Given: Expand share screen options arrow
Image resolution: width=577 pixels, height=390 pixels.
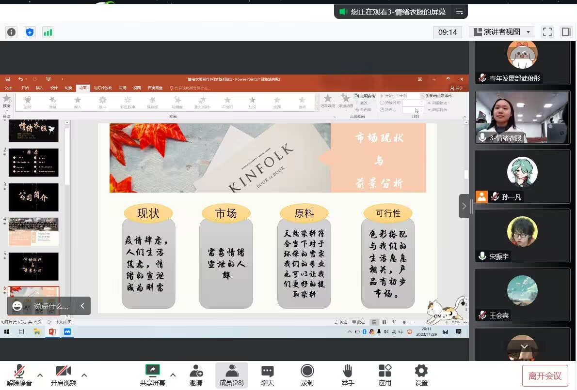Looking at the screenshot, I should (x=173, y=375).
